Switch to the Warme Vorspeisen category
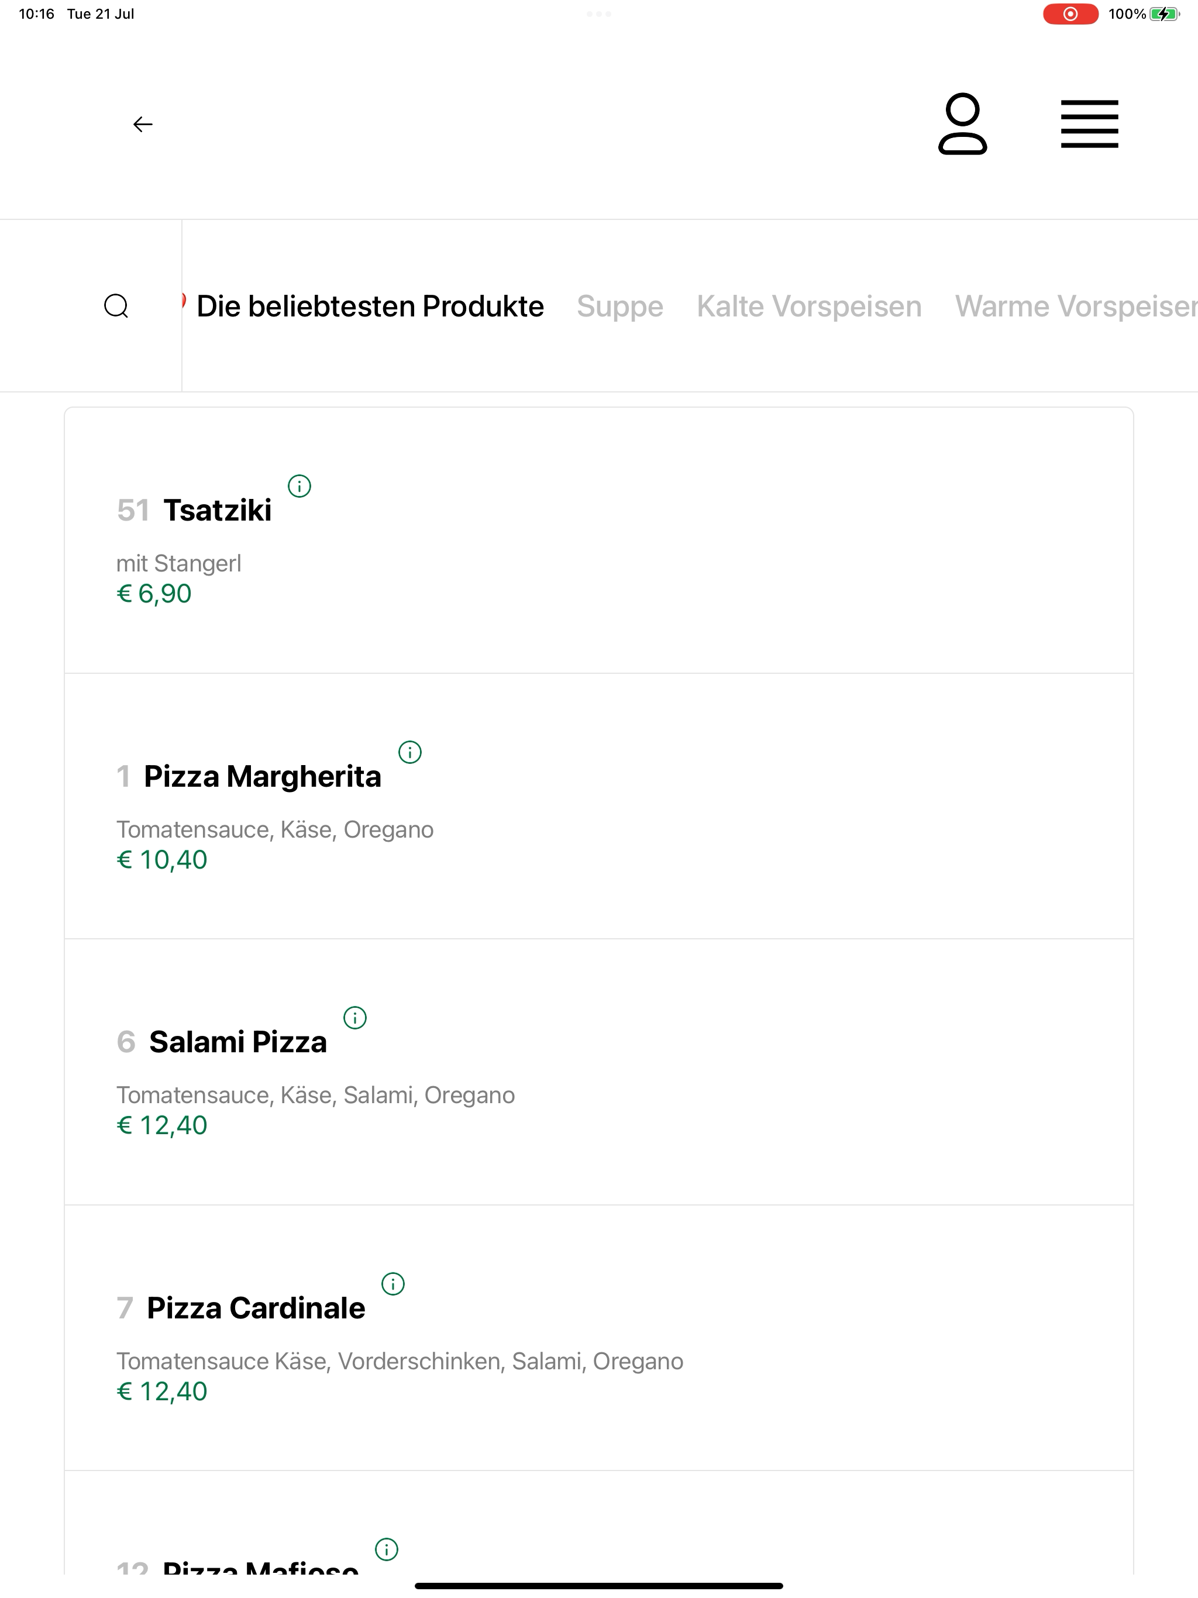The image size is (1198, 1598). coord(1076,306)
